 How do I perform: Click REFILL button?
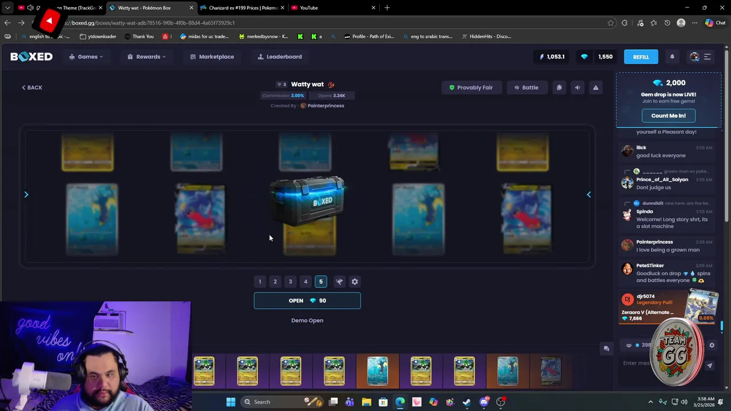641,57
